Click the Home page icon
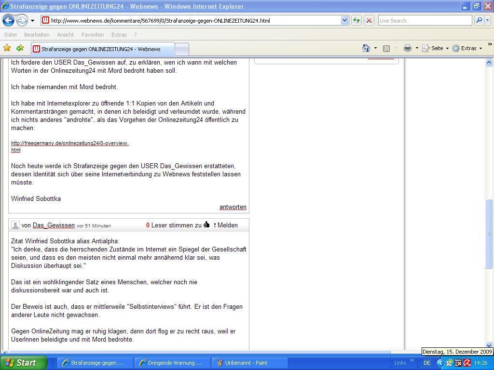Screen dimensions: 494x370 point(366,48)
